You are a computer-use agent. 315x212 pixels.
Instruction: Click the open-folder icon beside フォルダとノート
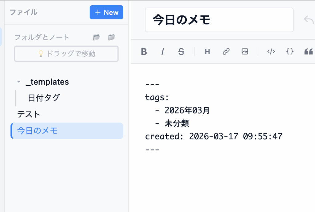[97, 37]
